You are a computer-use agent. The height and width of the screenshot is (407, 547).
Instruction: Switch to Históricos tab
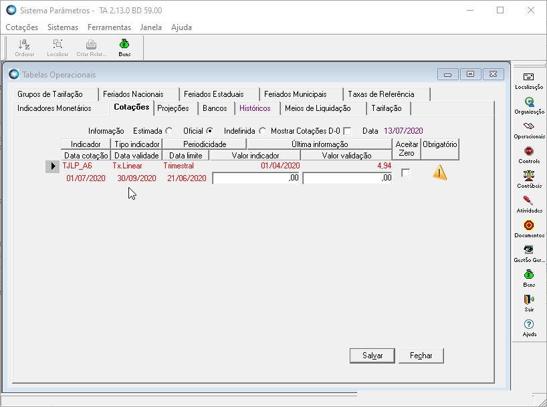pos(258,108)
